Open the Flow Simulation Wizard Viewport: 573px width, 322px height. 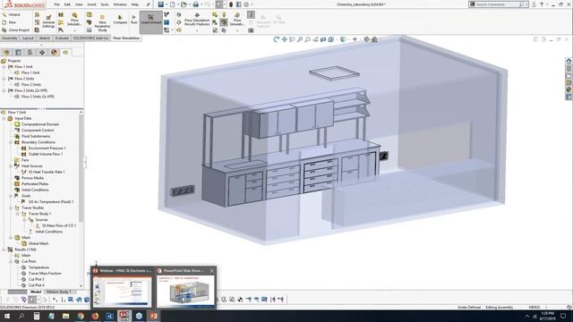tap(11, 14)
